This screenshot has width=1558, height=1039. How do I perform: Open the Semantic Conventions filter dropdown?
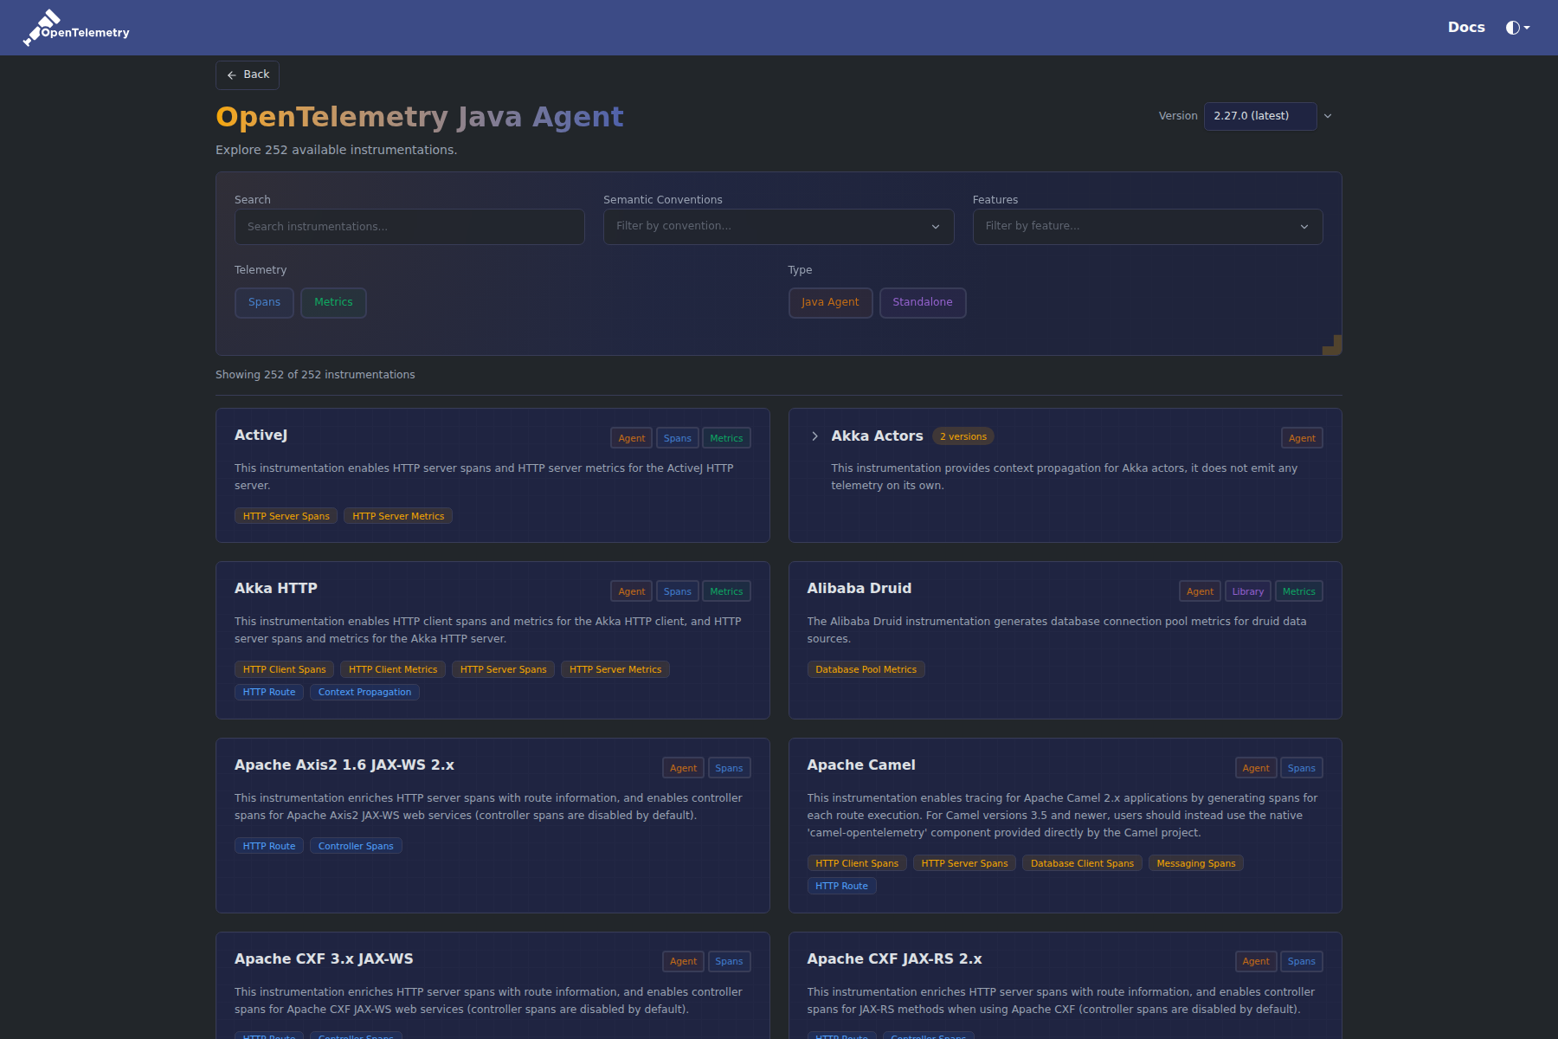[x=778, y=227]
